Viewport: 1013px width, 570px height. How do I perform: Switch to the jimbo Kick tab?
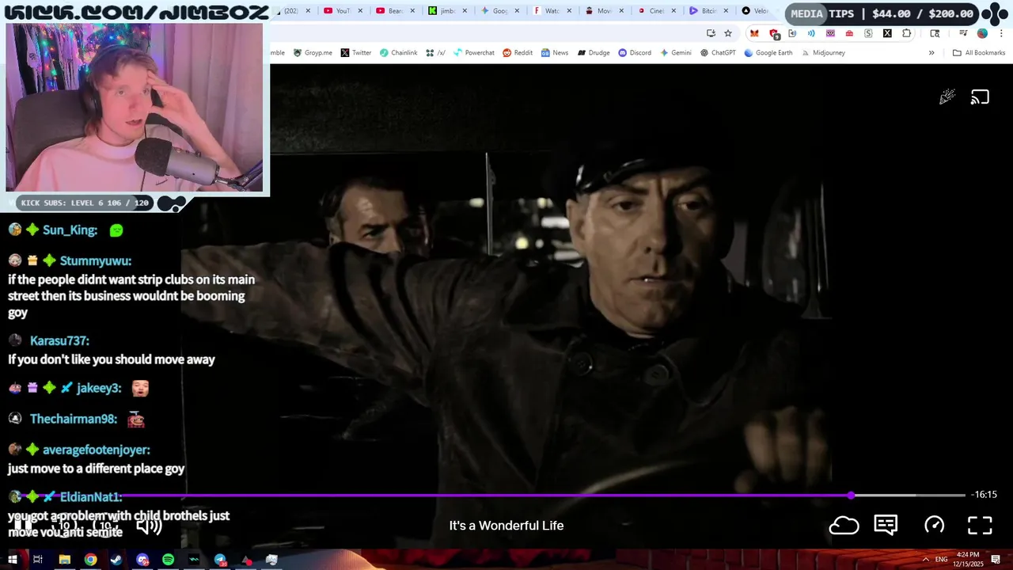(446, 11)
